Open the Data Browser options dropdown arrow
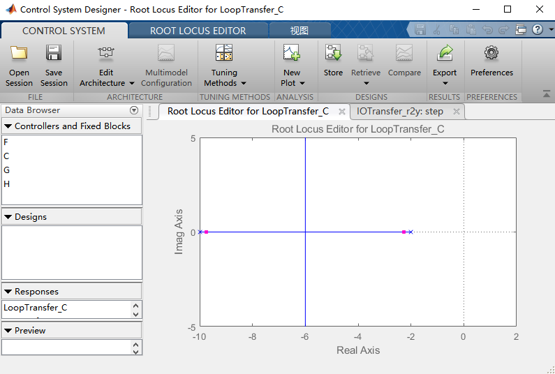 coord(134,110)
